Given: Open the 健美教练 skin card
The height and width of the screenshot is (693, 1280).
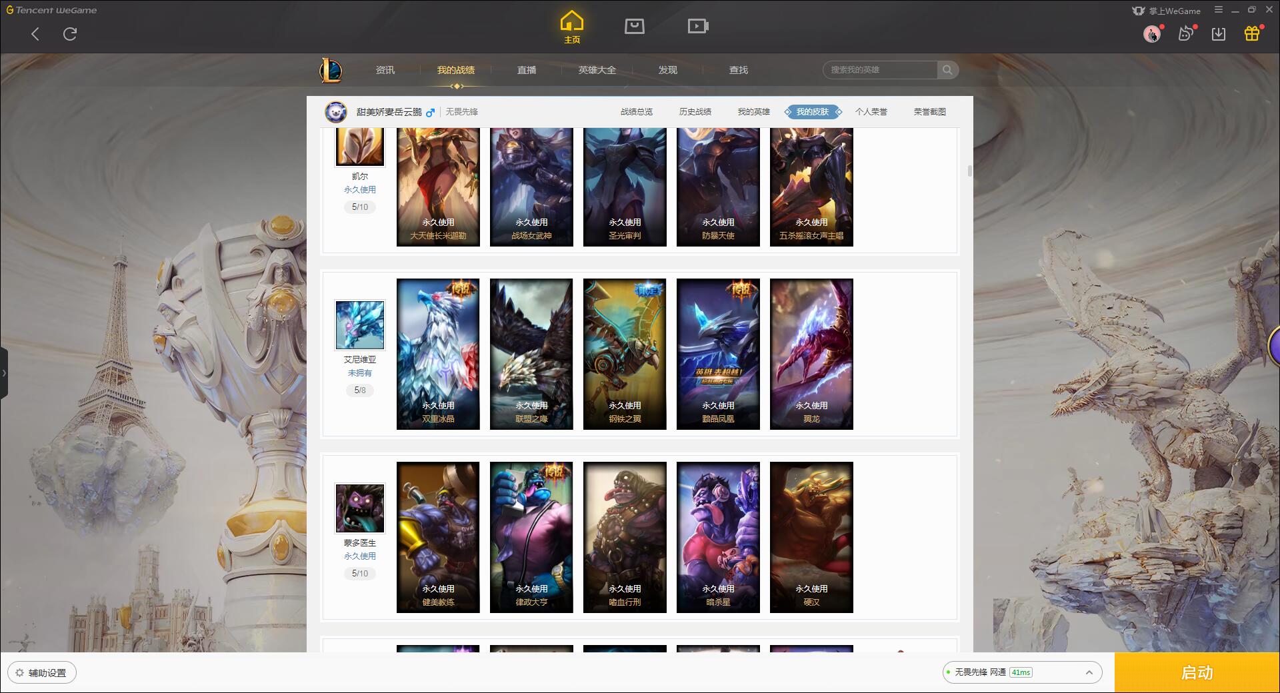Looking at the screenshot, I should 438,537.
